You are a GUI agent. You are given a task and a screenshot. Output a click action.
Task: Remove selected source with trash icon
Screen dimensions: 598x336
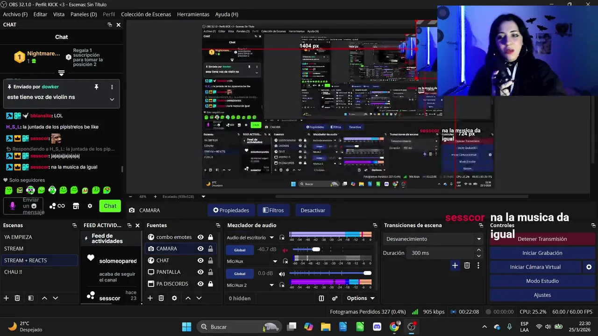point(161,298)
